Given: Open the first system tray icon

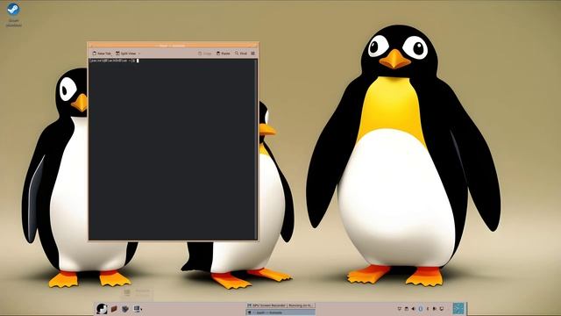Looking at the screenshot, I should pyautogui.click(x=400, y=308).
